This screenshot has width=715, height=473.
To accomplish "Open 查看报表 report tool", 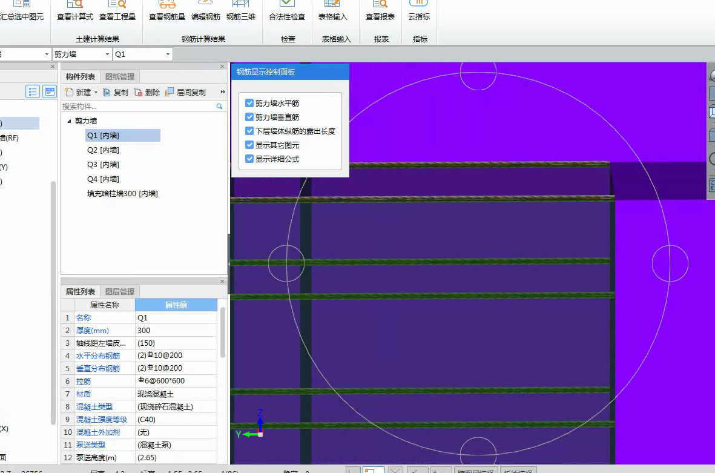I will click(380, 11).
